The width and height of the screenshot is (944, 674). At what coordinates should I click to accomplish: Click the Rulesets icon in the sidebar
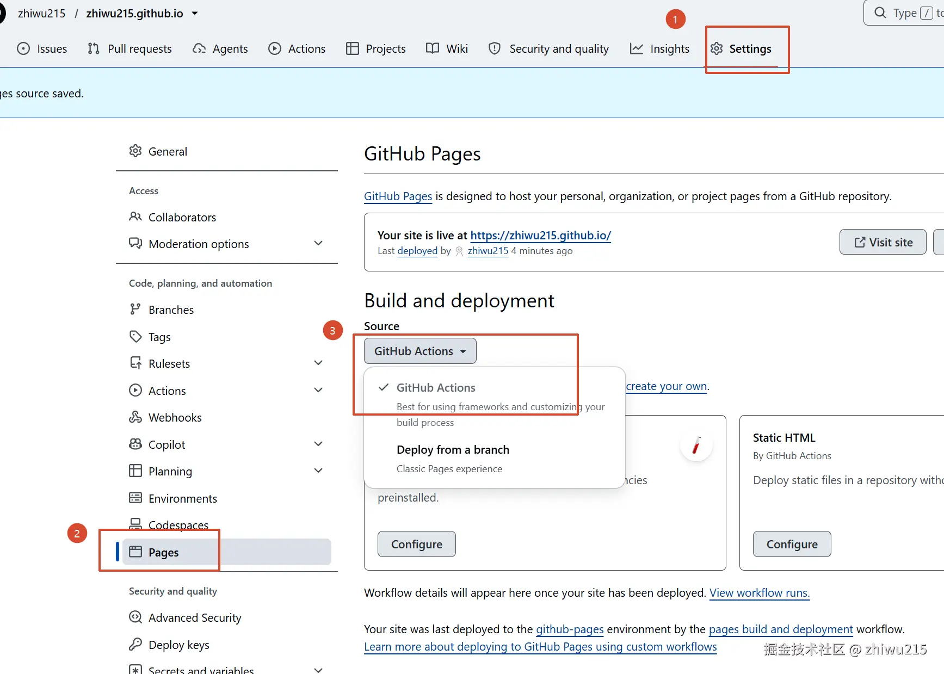[x=135, y=363]
